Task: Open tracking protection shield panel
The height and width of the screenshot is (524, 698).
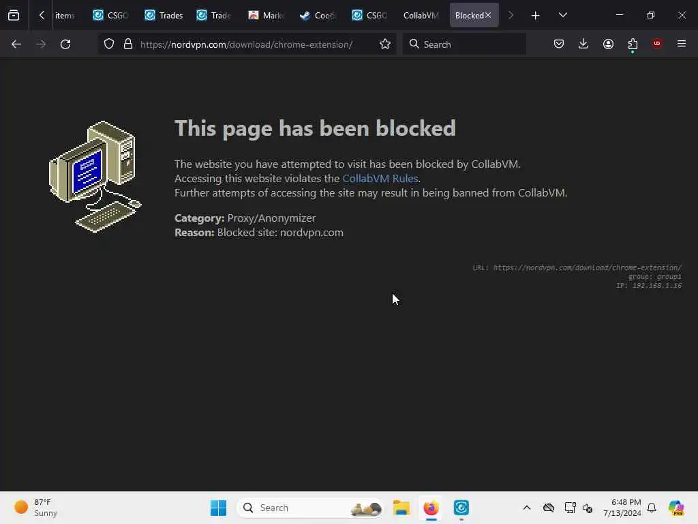Action: (x=109, y=44)
